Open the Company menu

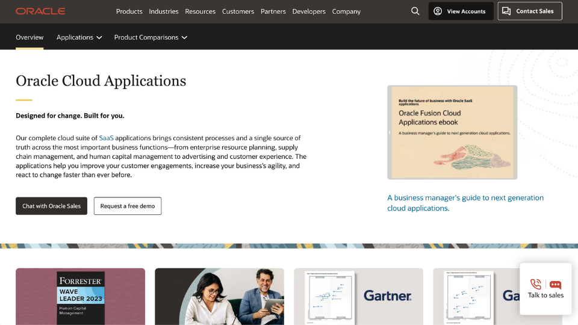[346, 11]
